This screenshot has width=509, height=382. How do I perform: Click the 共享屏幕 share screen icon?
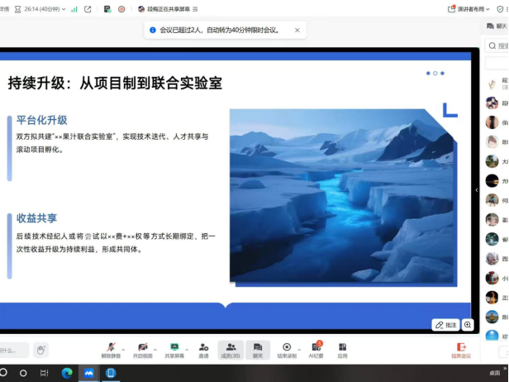174,347
